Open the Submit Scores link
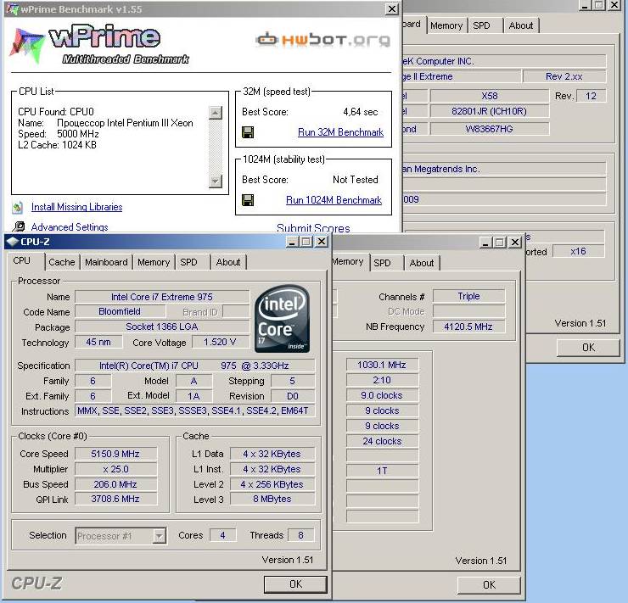Screen dimensions: 628x603 point(313,227)
